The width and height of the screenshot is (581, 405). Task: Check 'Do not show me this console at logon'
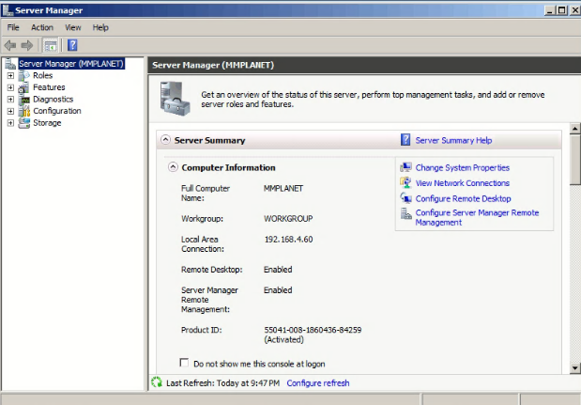point(184,363)
